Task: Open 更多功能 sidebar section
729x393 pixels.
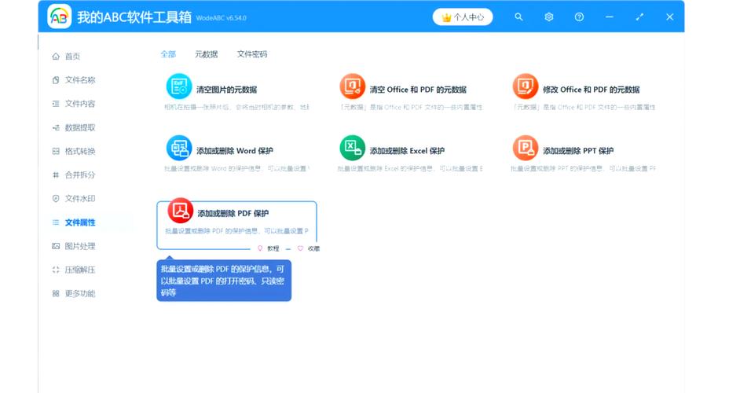Action: click(x=80, y=293)
